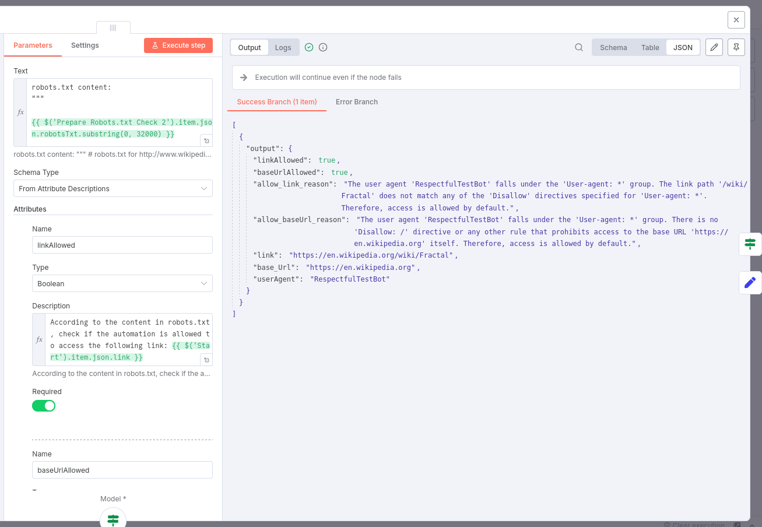Click the "https://en.wikipedia.org/wiki/Fractal" value

point(371,255)
